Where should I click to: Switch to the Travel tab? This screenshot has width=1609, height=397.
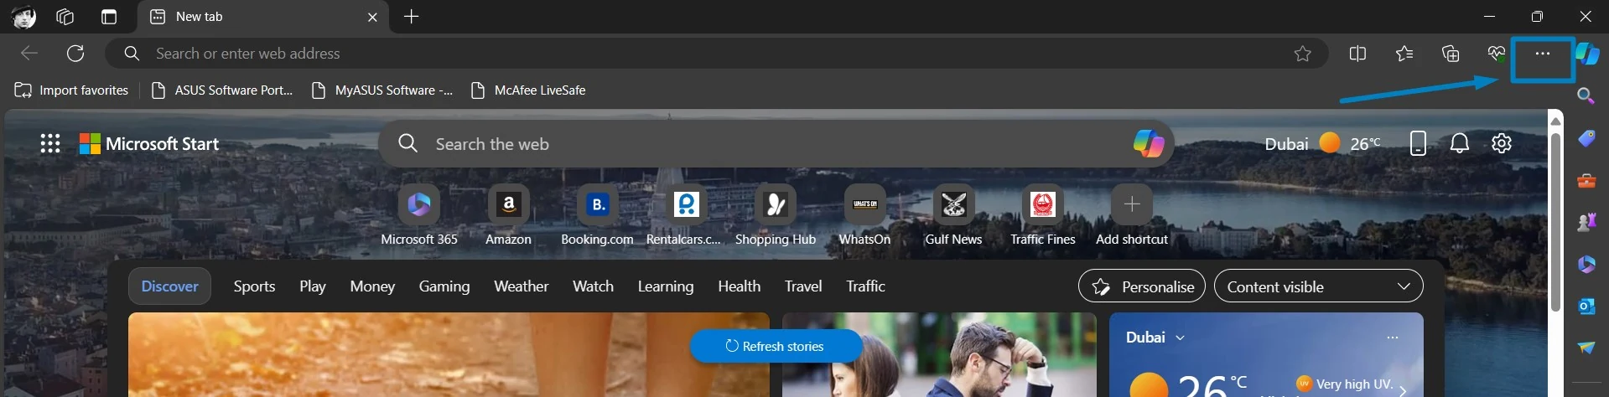(x=803, y=286)
